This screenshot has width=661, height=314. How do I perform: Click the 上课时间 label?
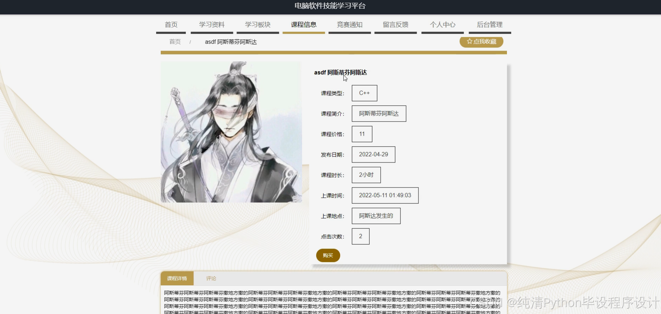point(332,196)
